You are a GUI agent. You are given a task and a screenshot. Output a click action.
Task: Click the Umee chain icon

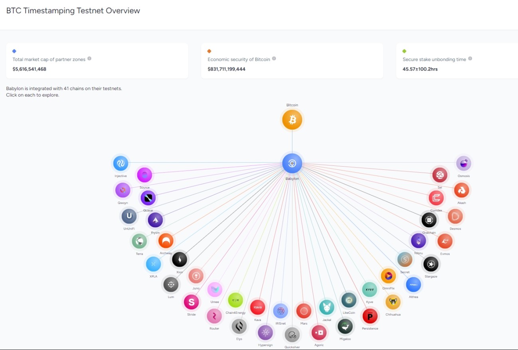[x=215, y=289]
